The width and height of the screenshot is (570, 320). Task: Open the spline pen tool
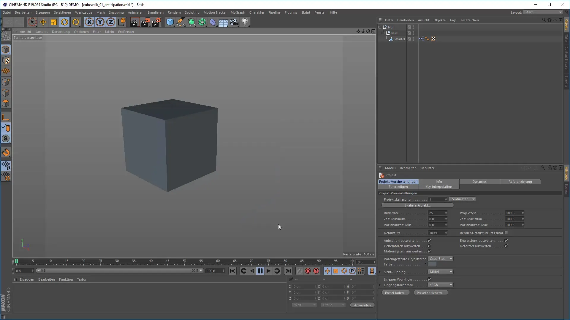(180, 22)
